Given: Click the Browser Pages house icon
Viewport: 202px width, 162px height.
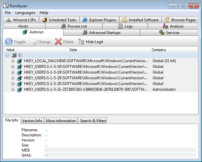Looking at the screenshot, I should click(167, 20).
